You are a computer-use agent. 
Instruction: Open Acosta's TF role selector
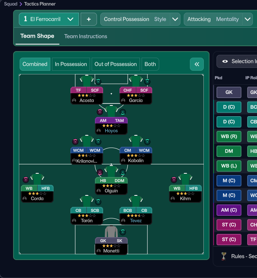79,90
